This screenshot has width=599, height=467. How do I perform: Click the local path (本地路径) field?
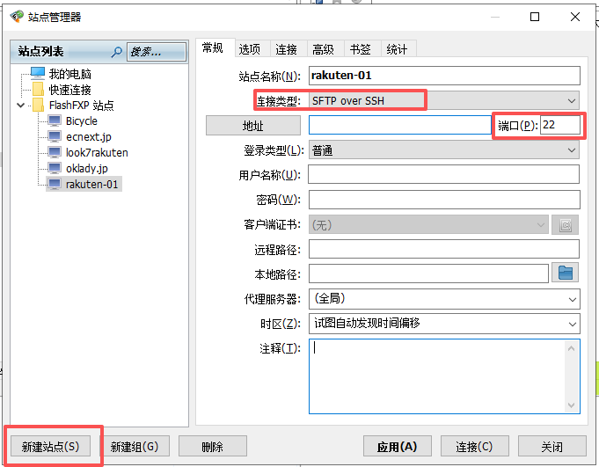428,274
